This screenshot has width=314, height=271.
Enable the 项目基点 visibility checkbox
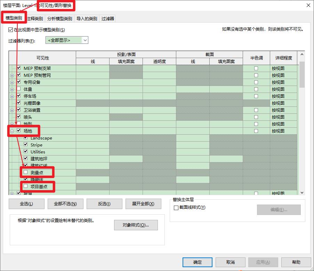(25, 187)
